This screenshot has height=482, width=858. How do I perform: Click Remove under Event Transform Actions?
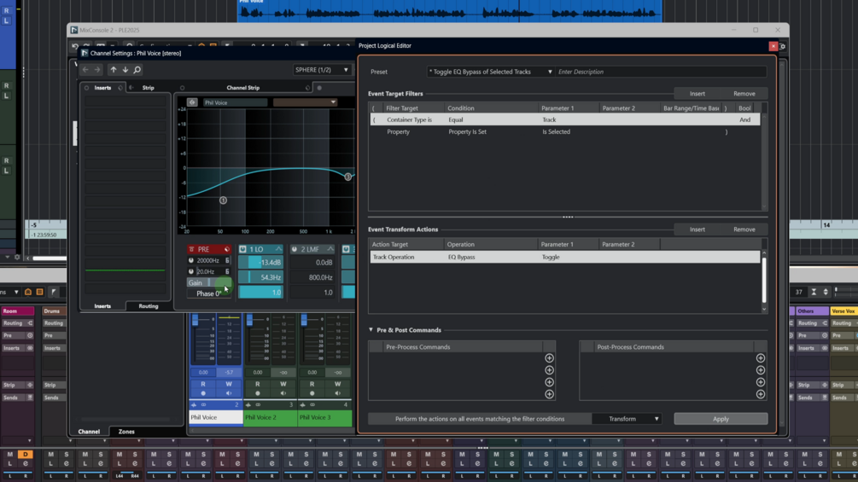click(744, 229)
